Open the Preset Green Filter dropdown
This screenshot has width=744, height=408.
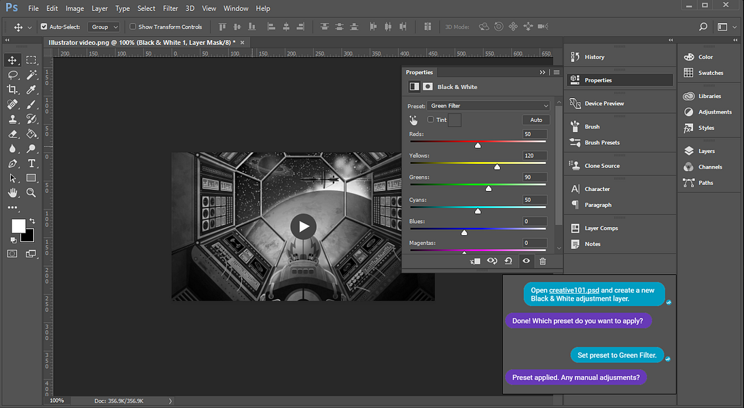[489, 106]
